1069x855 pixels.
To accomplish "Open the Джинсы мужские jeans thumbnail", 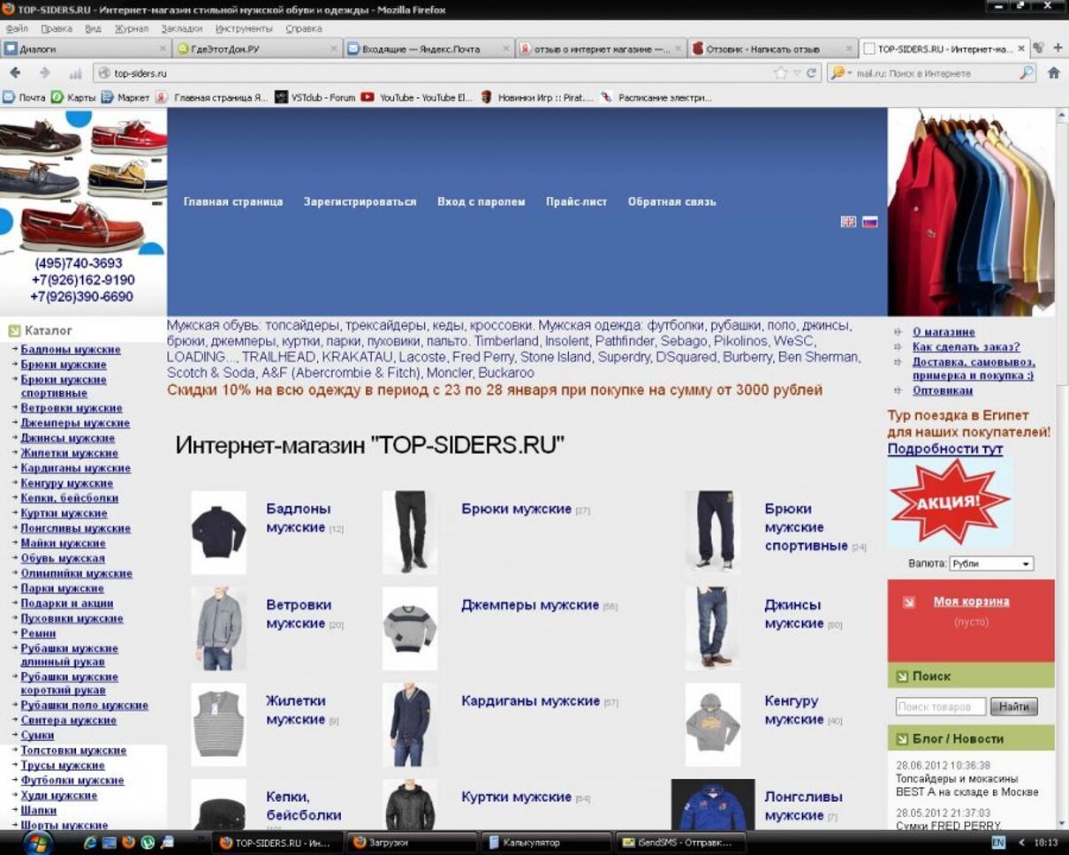I will pos(713,629).
